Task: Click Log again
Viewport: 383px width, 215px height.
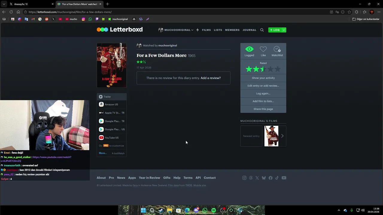Action: tap(263, 93)
